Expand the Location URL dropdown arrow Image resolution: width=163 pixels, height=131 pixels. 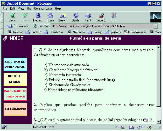click(156, 26)
